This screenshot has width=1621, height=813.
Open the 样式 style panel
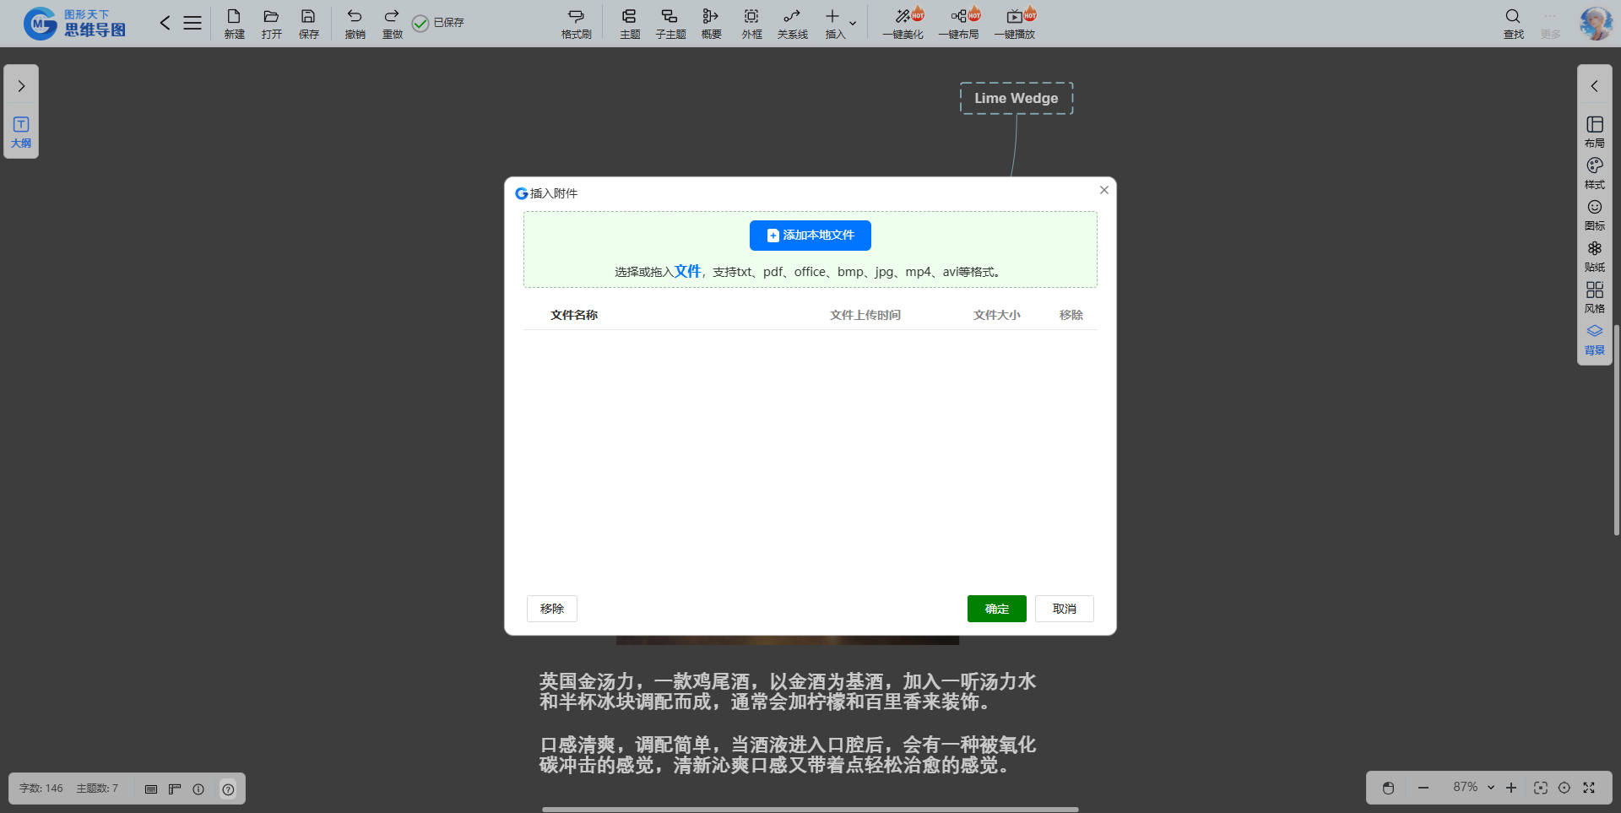click(1594, 173)
